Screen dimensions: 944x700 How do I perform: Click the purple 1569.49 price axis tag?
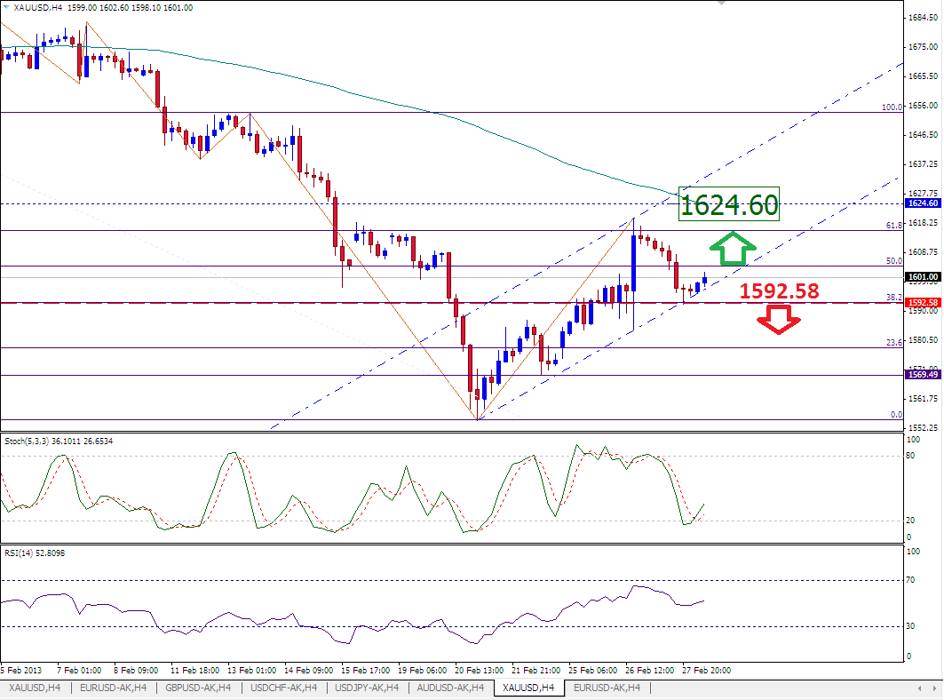[x=922, y=375]
